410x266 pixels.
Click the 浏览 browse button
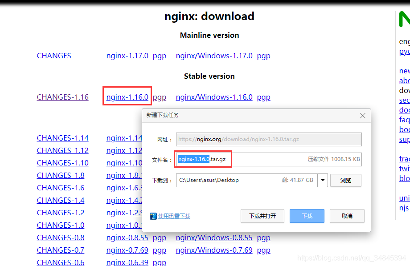coord(346,181)
